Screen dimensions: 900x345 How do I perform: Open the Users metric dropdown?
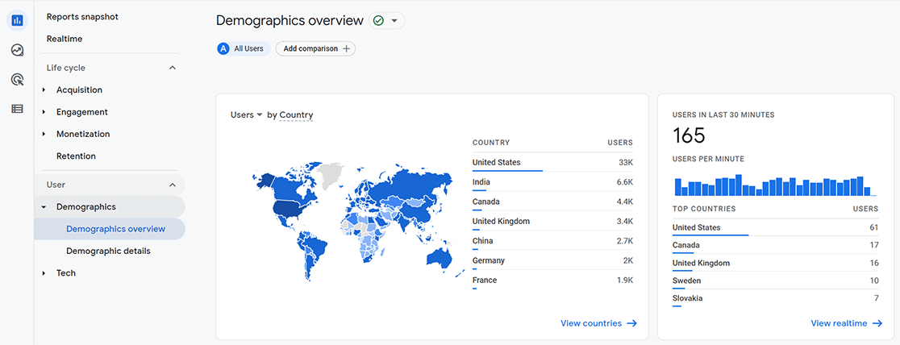pyautogui.click(x=246, y=114)
